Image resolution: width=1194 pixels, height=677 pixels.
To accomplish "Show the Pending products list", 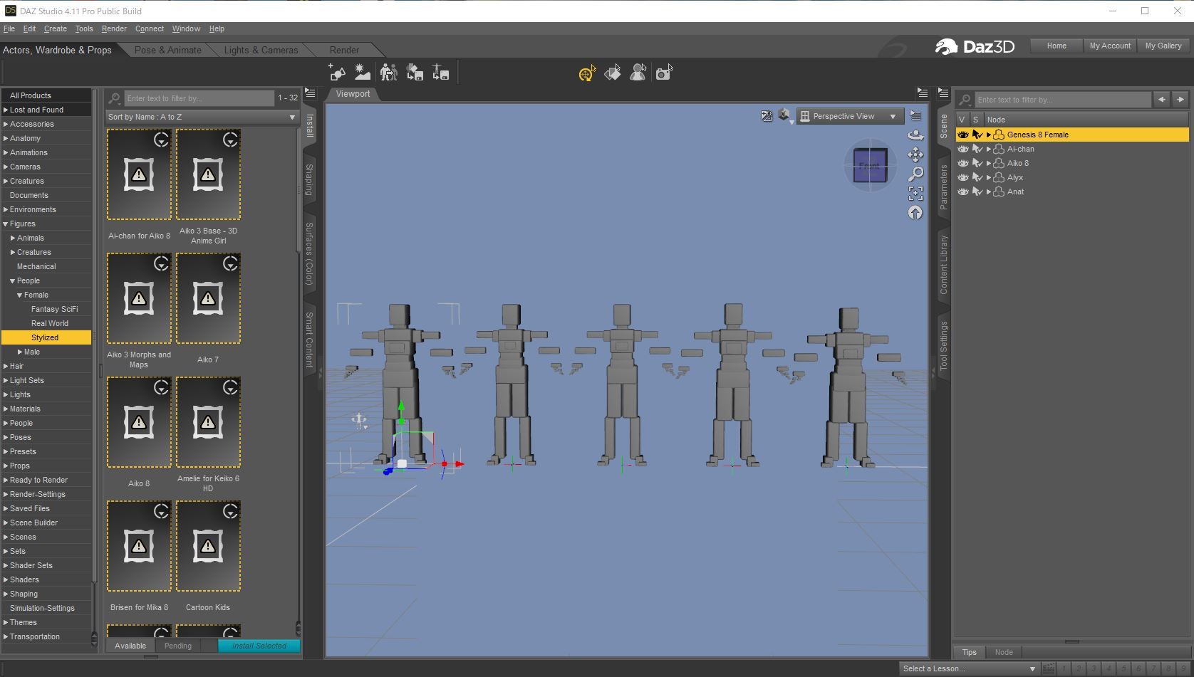I will (x=177, y=646).
